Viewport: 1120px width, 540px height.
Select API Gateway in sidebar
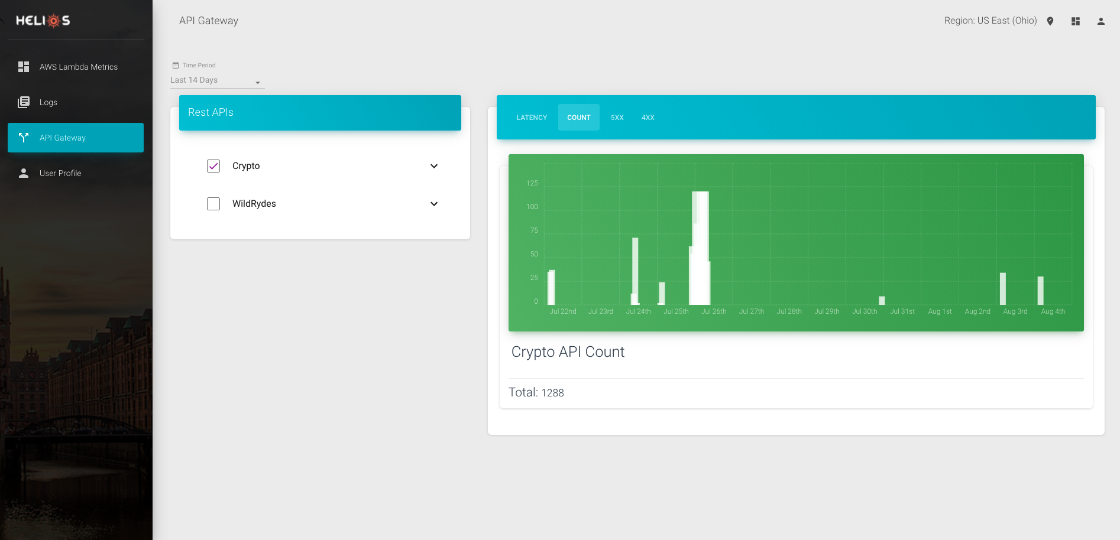[x=76, y=138]
